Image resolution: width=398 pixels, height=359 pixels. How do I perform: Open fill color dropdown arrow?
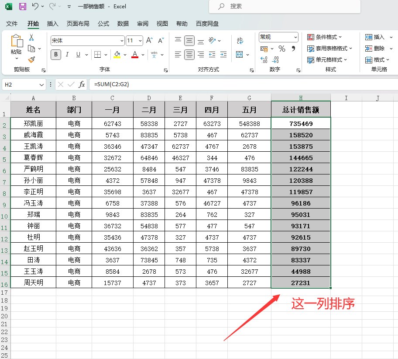(x=125, y=55)
